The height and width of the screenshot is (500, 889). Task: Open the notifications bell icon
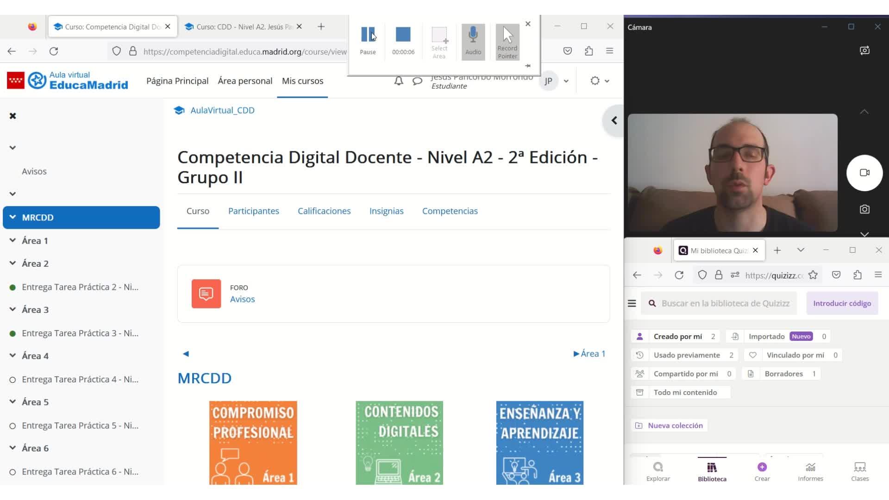coord(398,81)
